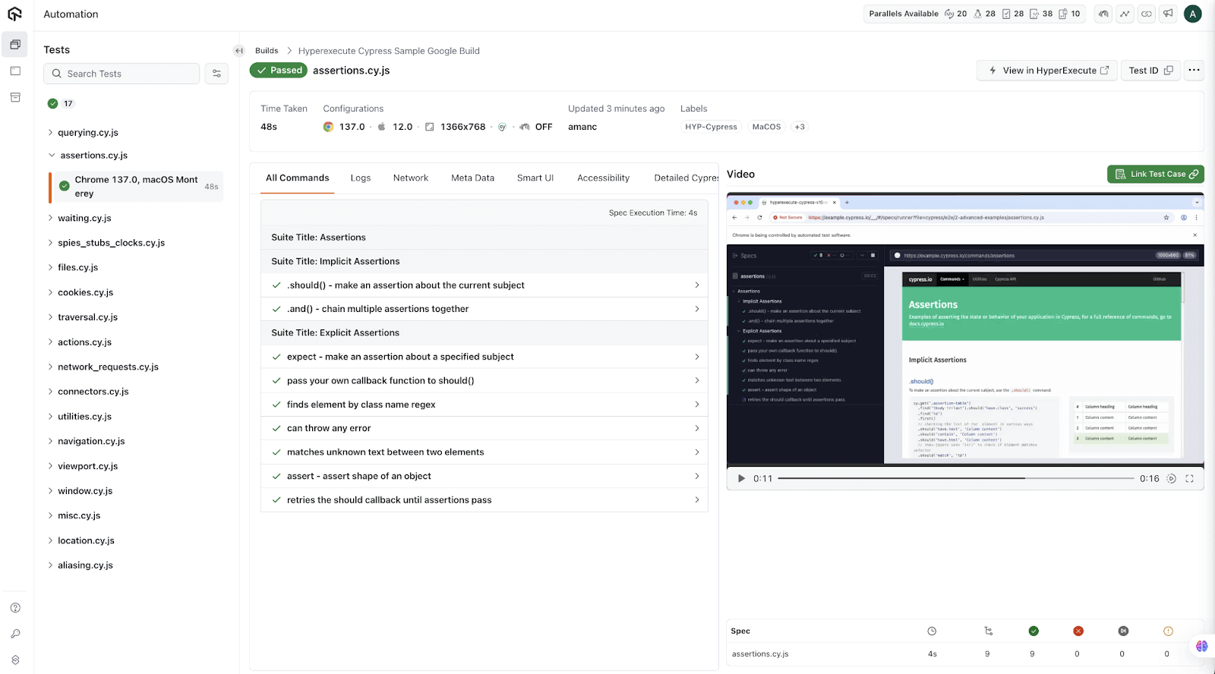Open the Accessibility tab
This screenshot has height=674, width=1215.
tap(603, 178)
